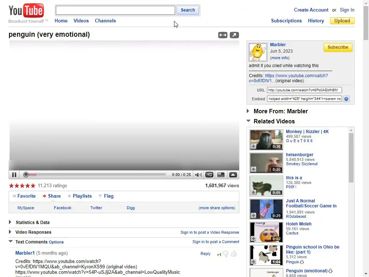369x277 pixels.
Task: Click the Favorite heart option
Action: [x=24, y=196]
